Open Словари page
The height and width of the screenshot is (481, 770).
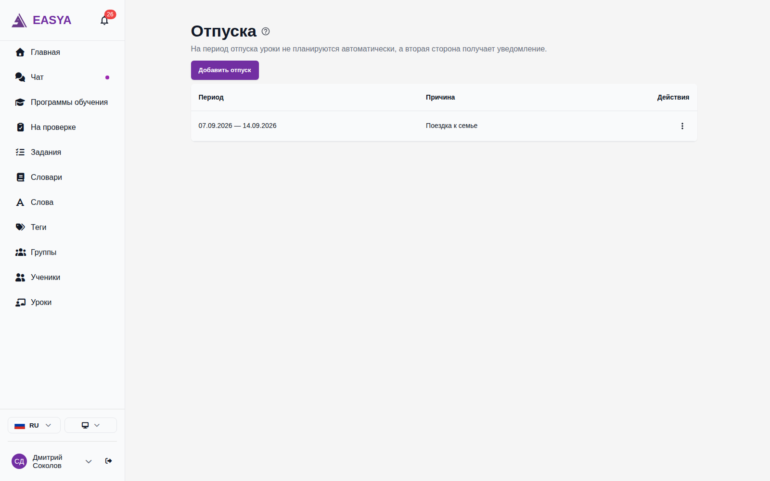(x=62, y=177)
